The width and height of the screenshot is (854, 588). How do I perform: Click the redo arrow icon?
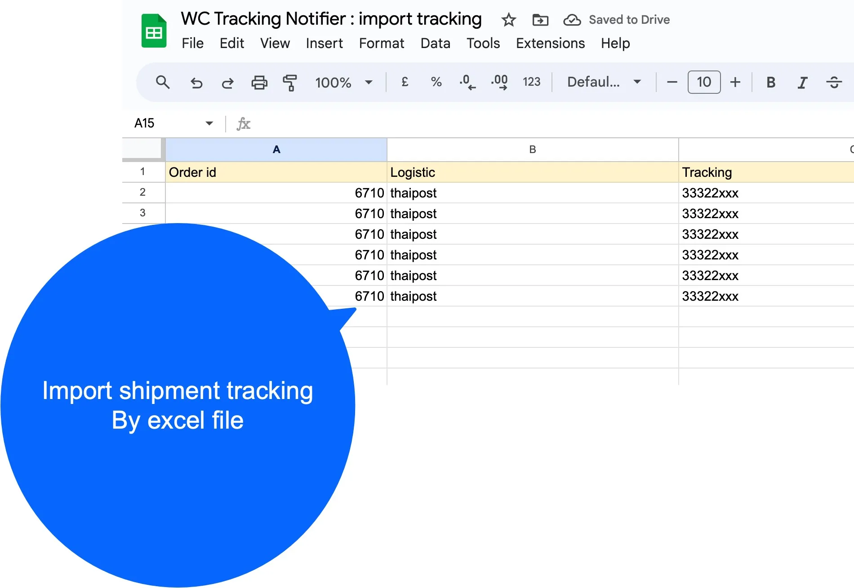(228, 83)
